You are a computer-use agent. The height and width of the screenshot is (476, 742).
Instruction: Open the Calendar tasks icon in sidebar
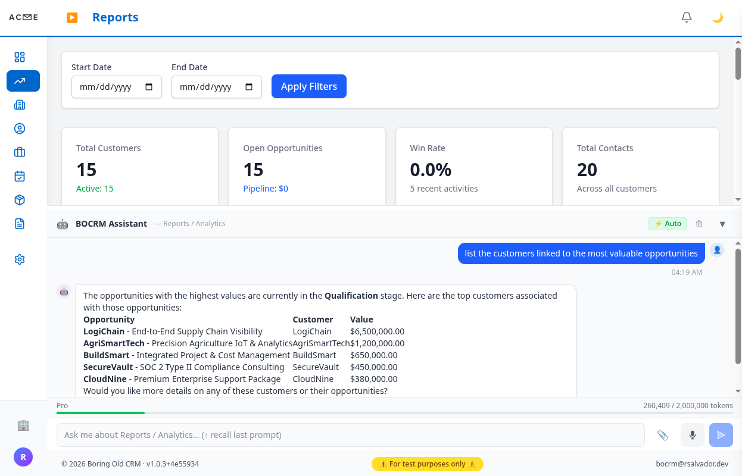pyautogui.click(x=19, y=176)
